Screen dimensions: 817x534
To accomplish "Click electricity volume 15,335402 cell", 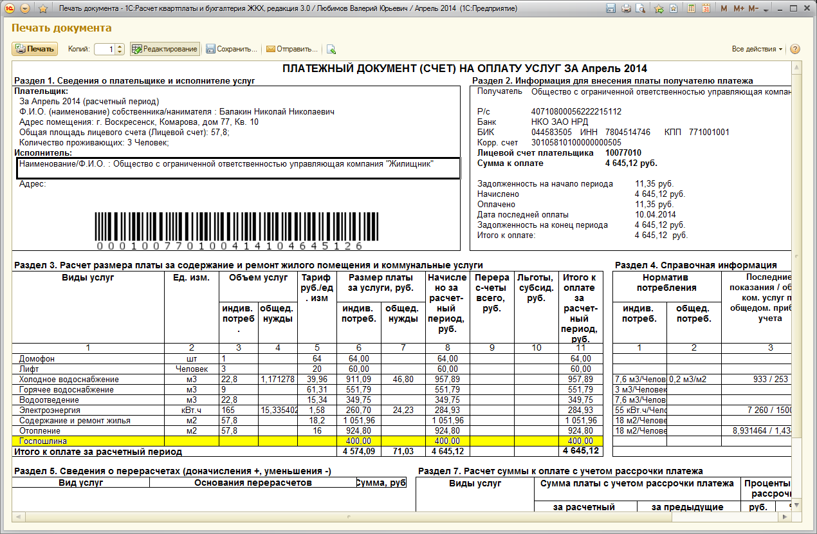I will [278, 410].
